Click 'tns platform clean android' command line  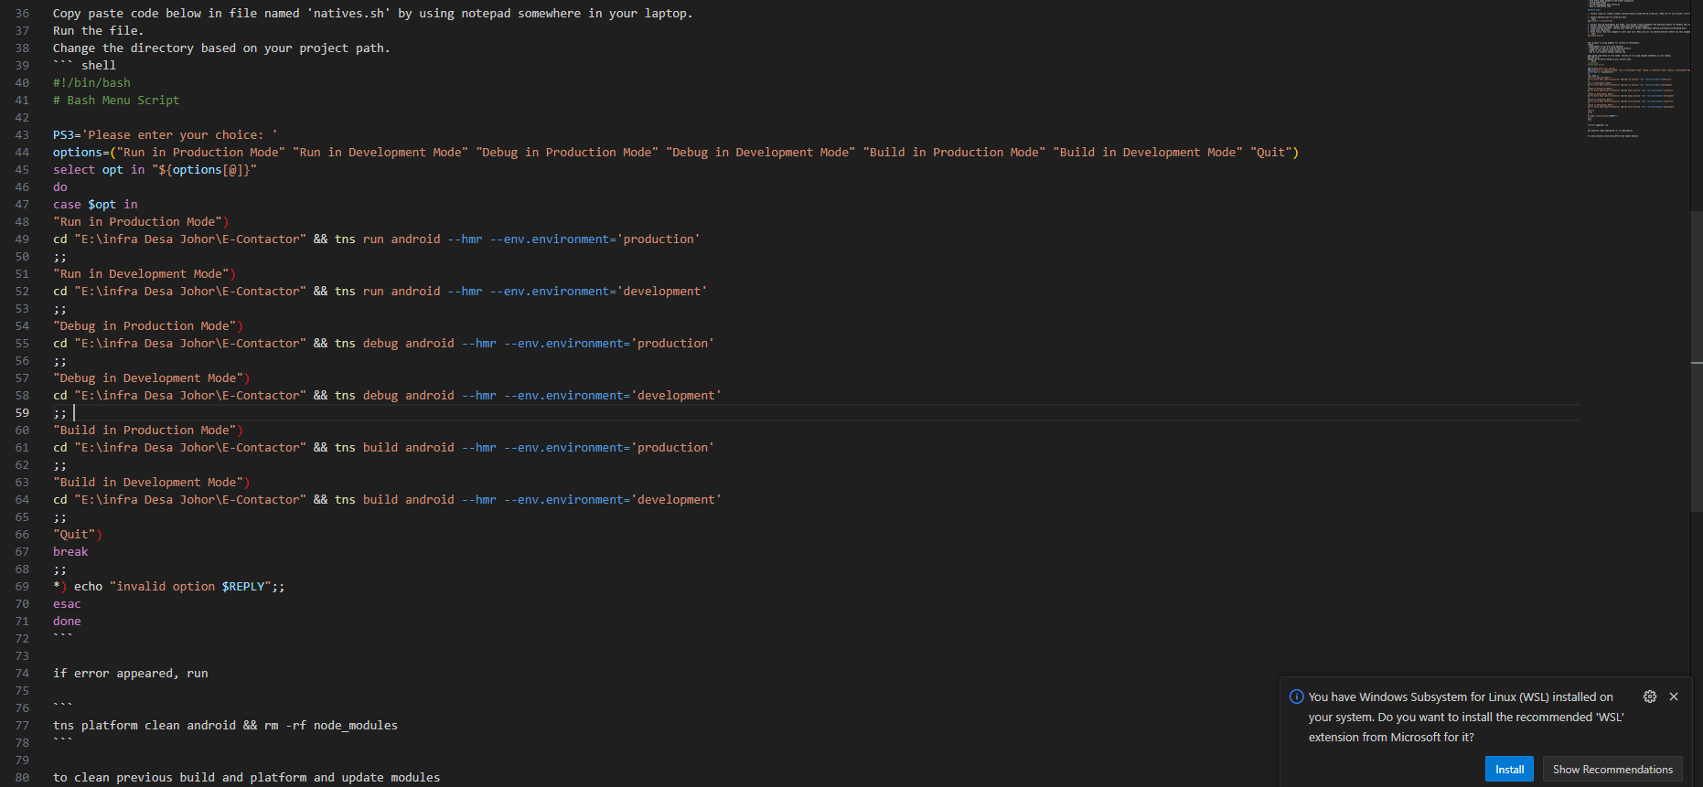tap(225, 726)
